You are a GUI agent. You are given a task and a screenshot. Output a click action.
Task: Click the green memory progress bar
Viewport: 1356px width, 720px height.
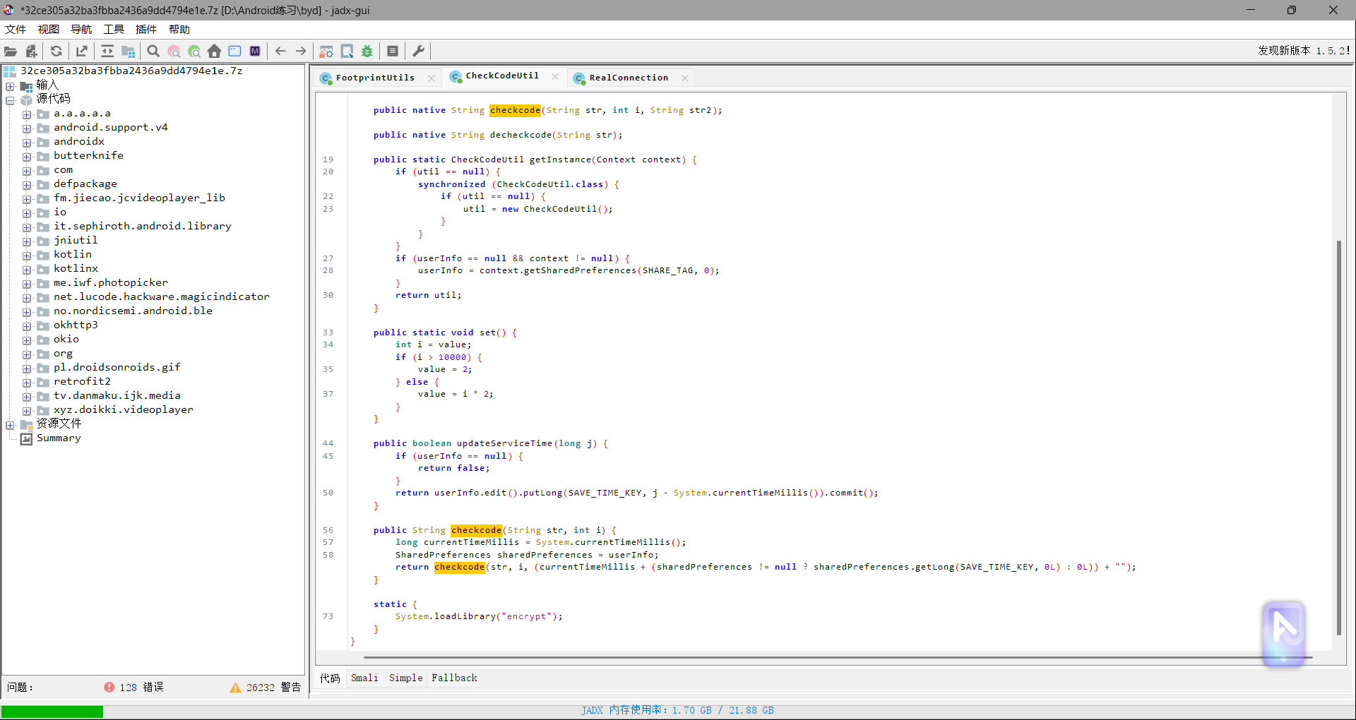[52, 712]
